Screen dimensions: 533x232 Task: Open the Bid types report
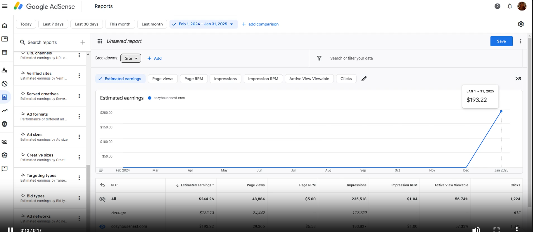coord(44,198)
